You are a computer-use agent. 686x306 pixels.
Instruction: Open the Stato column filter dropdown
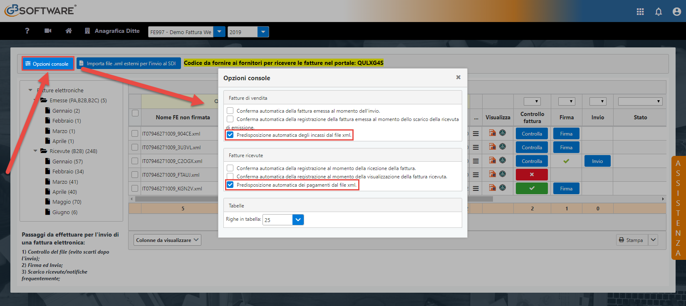tap(640, 101)
